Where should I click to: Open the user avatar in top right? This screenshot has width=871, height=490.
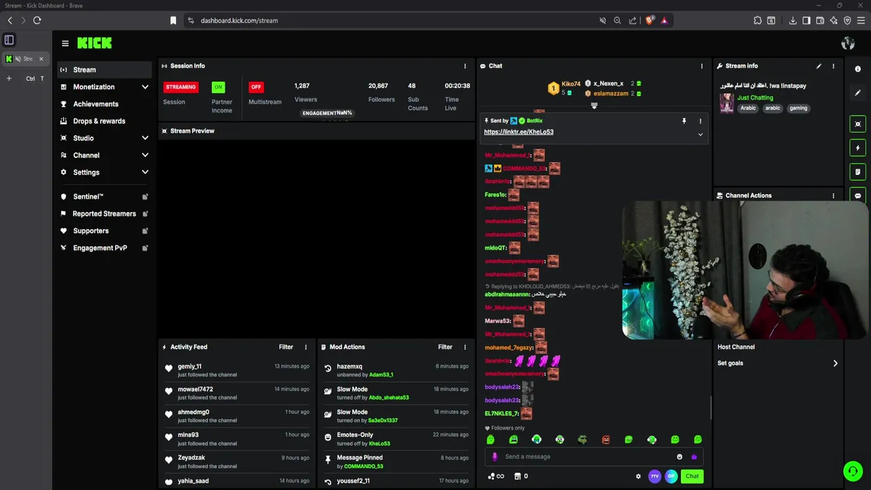tap(848, 43)
